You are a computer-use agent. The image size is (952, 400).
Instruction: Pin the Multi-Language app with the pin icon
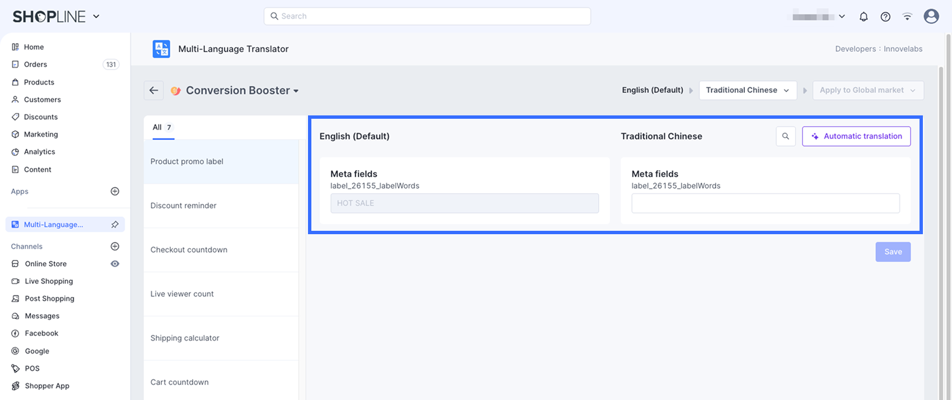pyautogui.click(x=115, y=225)
